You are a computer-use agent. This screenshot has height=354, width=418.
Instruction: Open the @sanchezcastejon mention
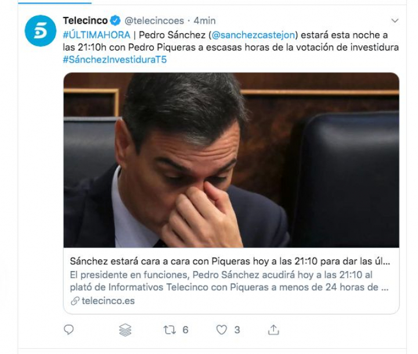pos(253,35)
